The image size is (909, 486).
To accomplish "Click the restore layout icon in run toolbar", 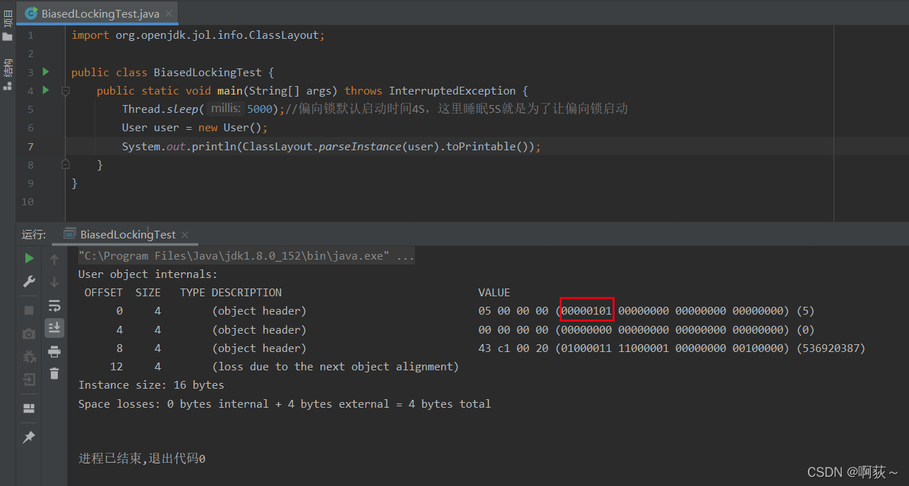I will (29, 408).
